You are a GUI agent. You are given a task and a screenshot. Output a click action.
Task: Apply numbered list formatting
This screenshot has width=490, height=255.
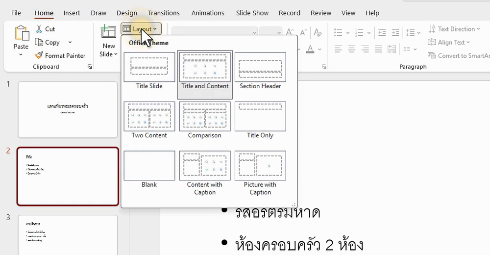pyautogui.click(x=359, y=32)
